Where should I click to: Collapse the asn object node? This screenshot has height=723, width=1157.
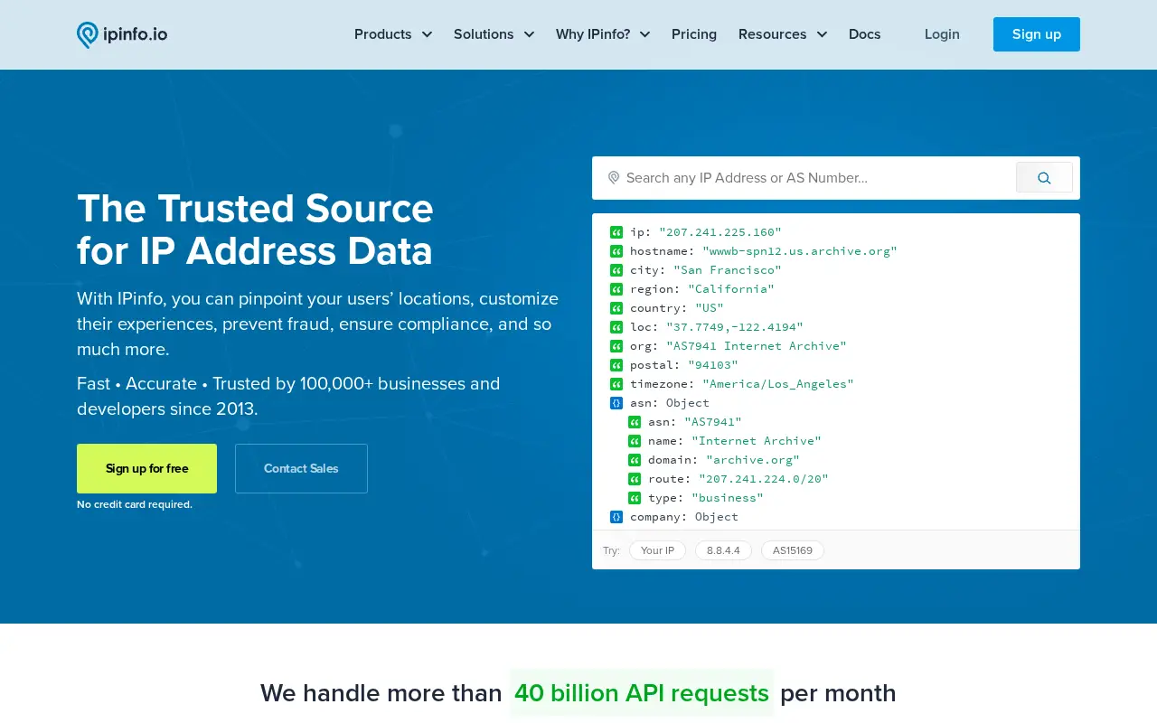pos(616,403)
